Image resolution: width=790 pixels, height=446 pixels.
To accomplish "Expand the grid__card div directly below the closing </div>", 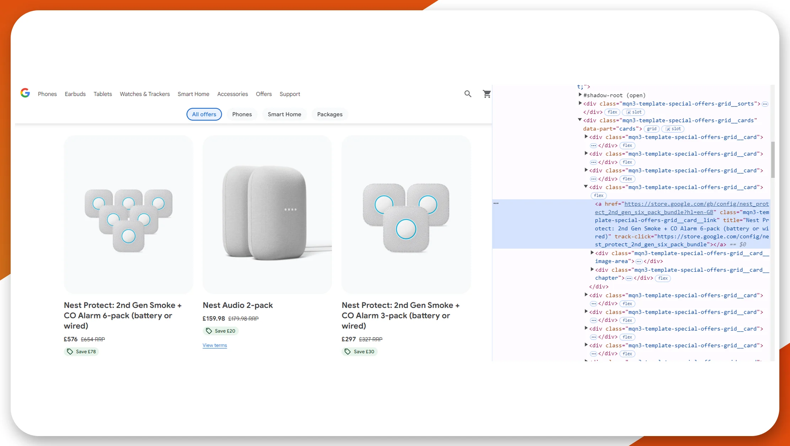I will coord(586,295).
